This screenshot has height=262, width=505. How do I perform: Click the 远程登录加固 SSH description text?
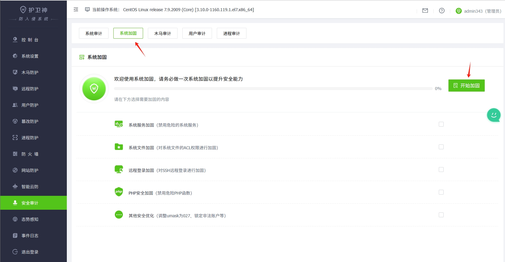coord(167,170)
